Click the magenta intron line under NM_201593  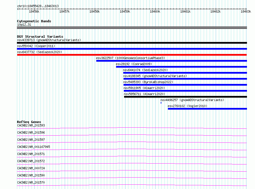(132, 128)
